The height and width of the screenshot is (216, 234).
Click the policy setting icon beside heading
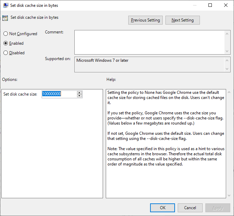(x=5, y=18)
